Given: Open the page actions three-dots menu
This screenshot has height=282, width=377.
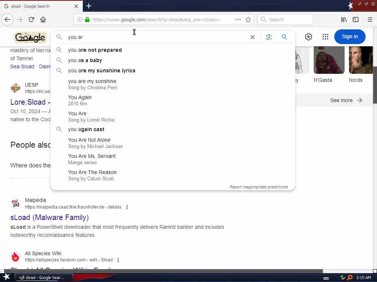Looking at the screenshot, I should tap(238, 20).
